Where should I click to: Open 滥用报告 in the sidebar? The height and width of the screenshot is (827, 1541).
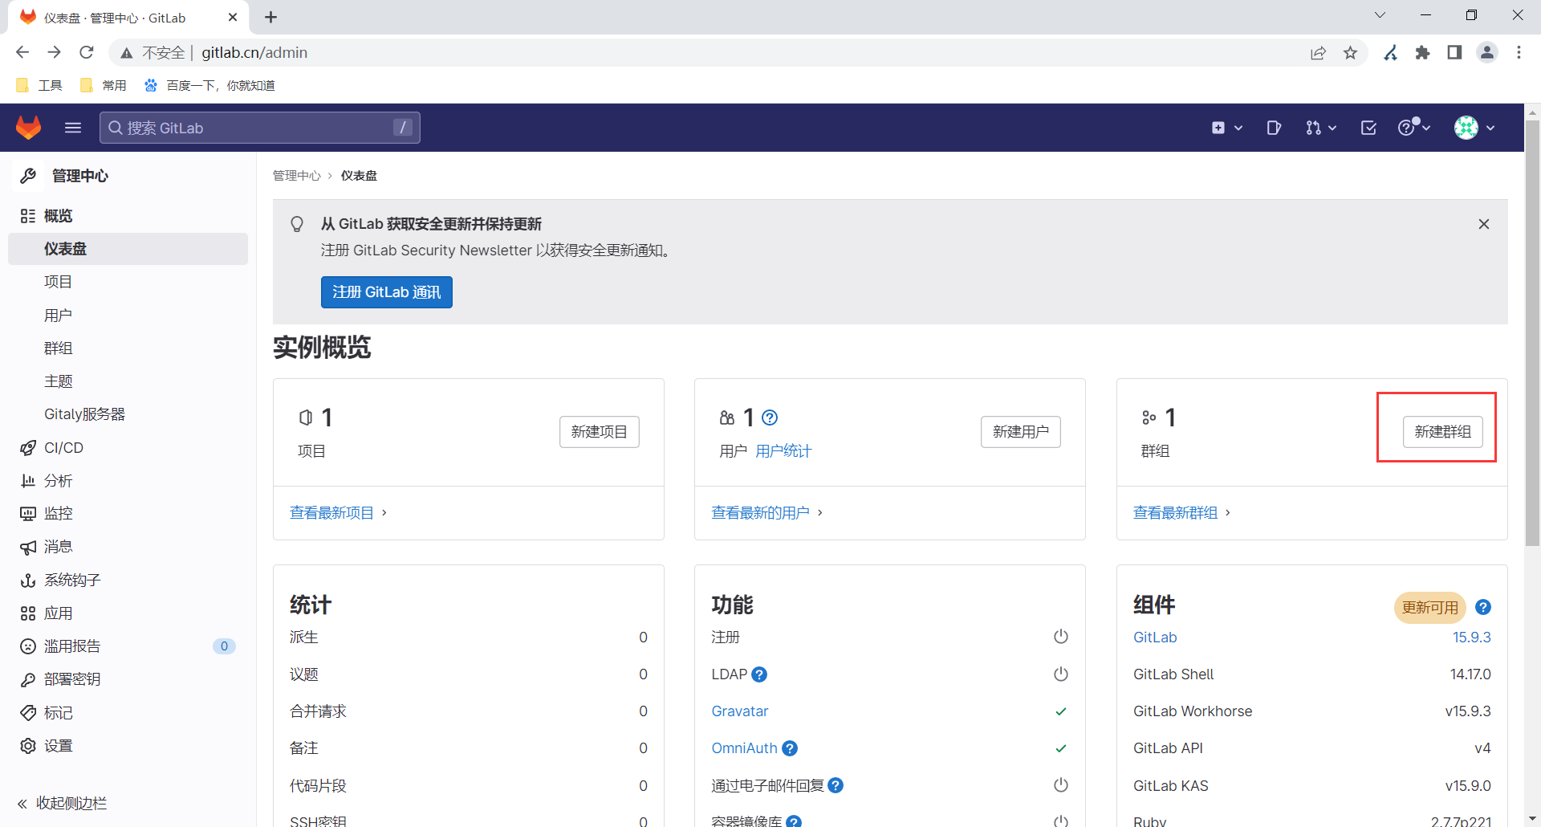(128, 646)
